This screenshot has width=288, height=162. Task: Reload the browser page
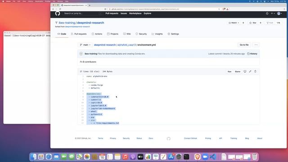[60, 9]
